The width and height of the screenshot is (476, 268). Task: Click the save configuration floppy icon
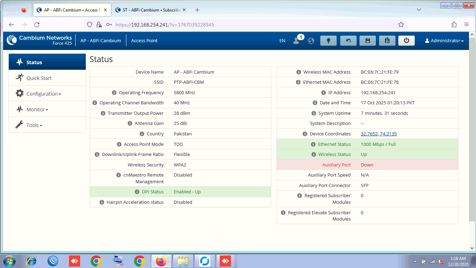[367, 40]
